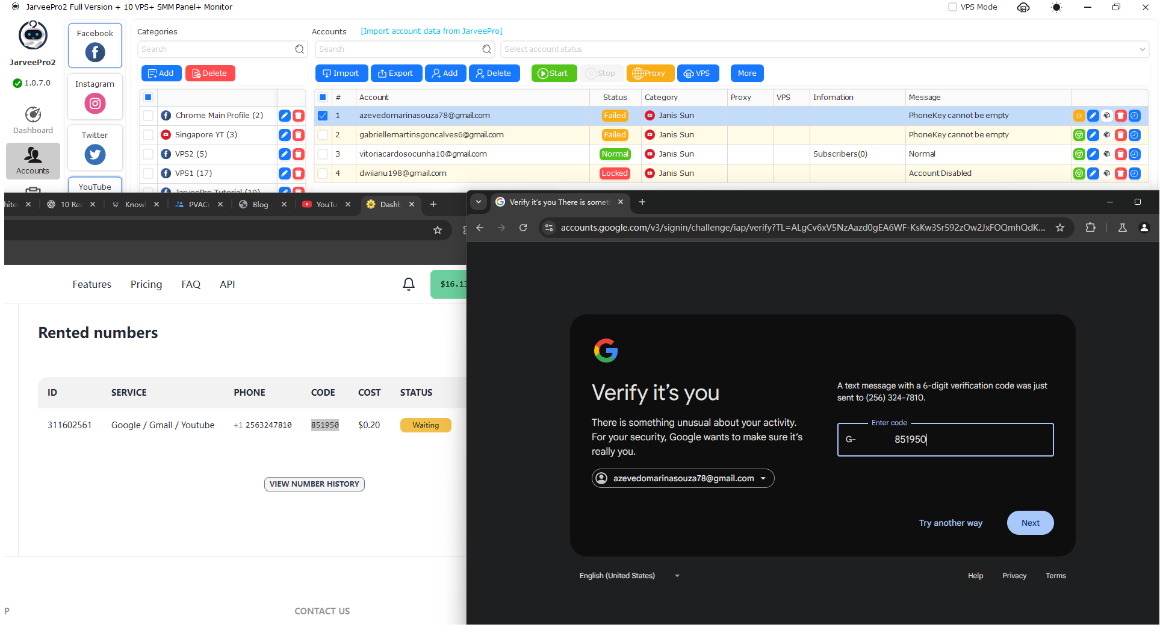Screen dimensions: 1163x633
Task: Click the Enter code input field
Action: tap(945, 440)
